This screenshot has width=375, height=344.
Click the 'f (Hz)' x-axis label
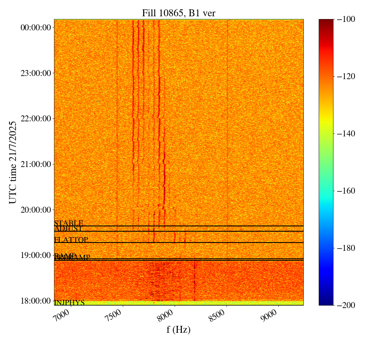[x=178, y=330]
